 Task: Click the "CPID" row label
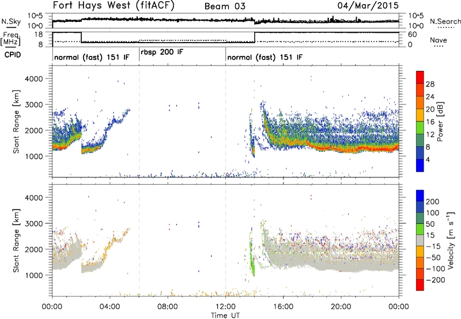click(13, 55)
